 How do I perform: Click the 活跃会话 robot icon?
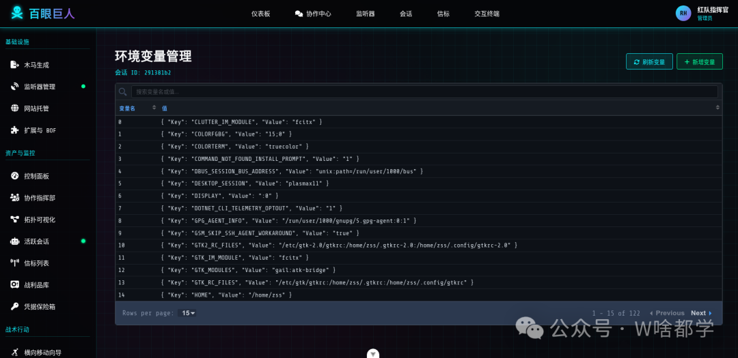point(14,241)
